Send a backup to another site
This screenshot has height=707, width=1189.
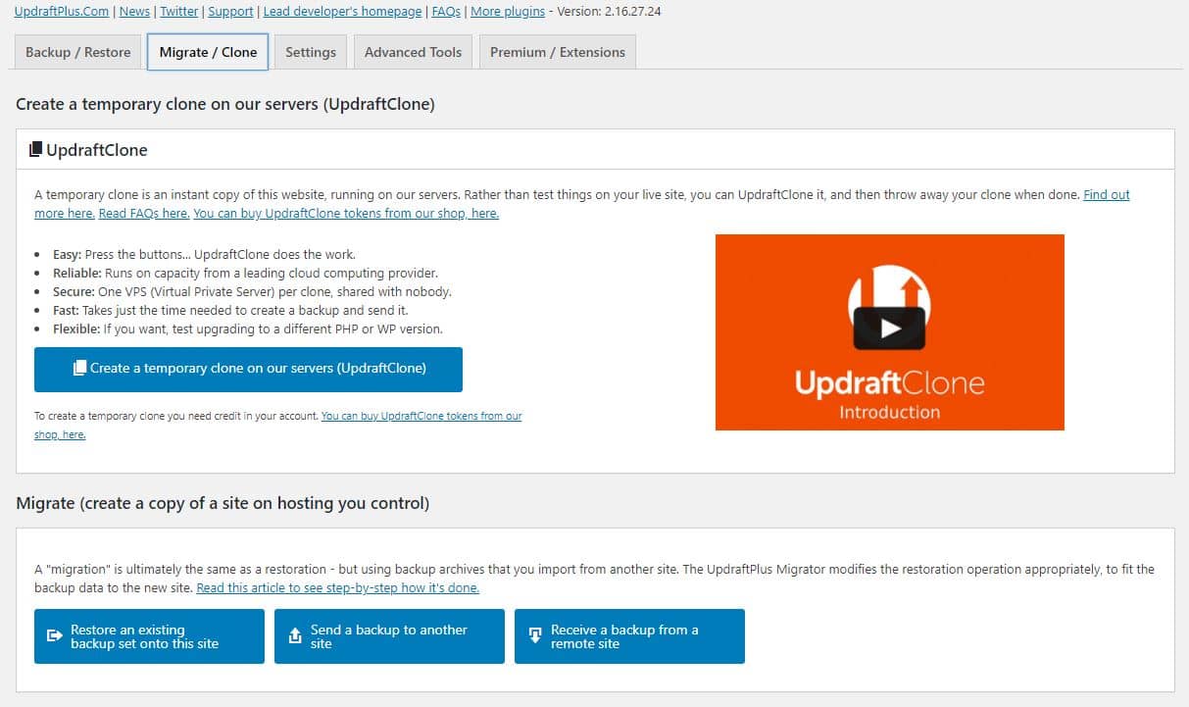389,636
